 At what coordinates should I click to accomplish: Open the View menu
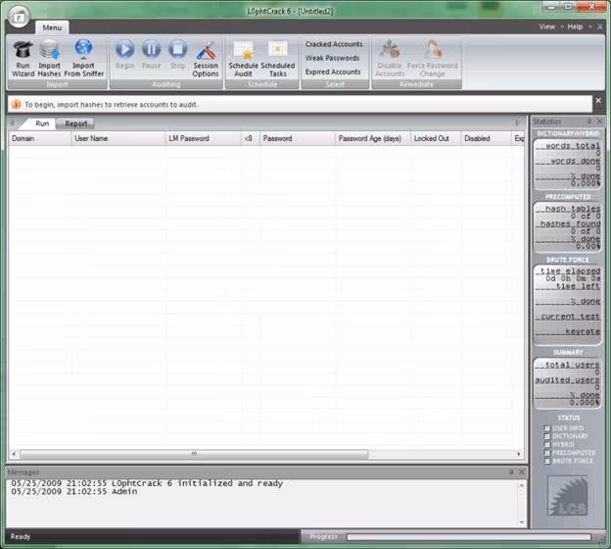tap(547, 26)
